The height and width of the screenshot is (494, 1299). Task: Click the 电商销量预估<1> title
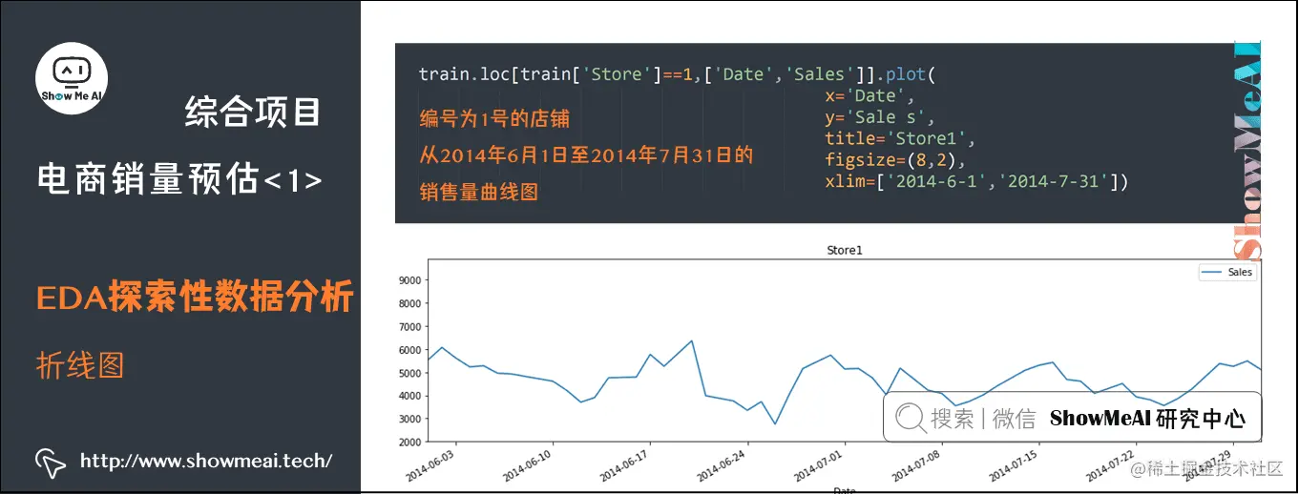[x=178, y=178]
